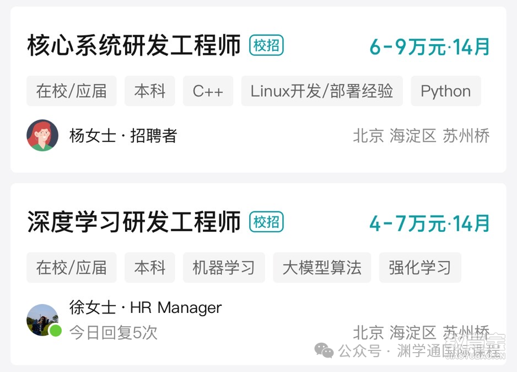Click the 4-7万元·14月 salary text
517x372 pixels.
[x=429, y=224]
